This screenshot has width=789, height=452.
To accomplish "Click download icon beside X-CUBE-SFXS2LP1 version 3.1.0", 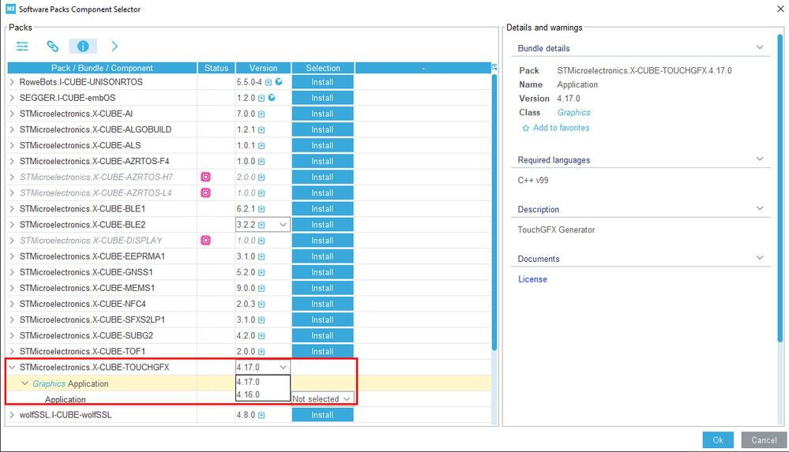I will point(261,320).
